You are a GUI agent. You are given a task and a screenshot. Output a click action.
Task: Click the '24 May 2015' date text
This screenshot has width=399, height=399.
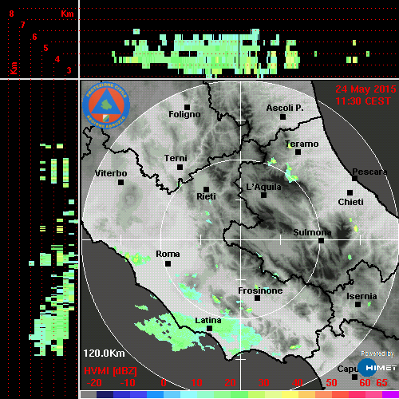point(365,89)
